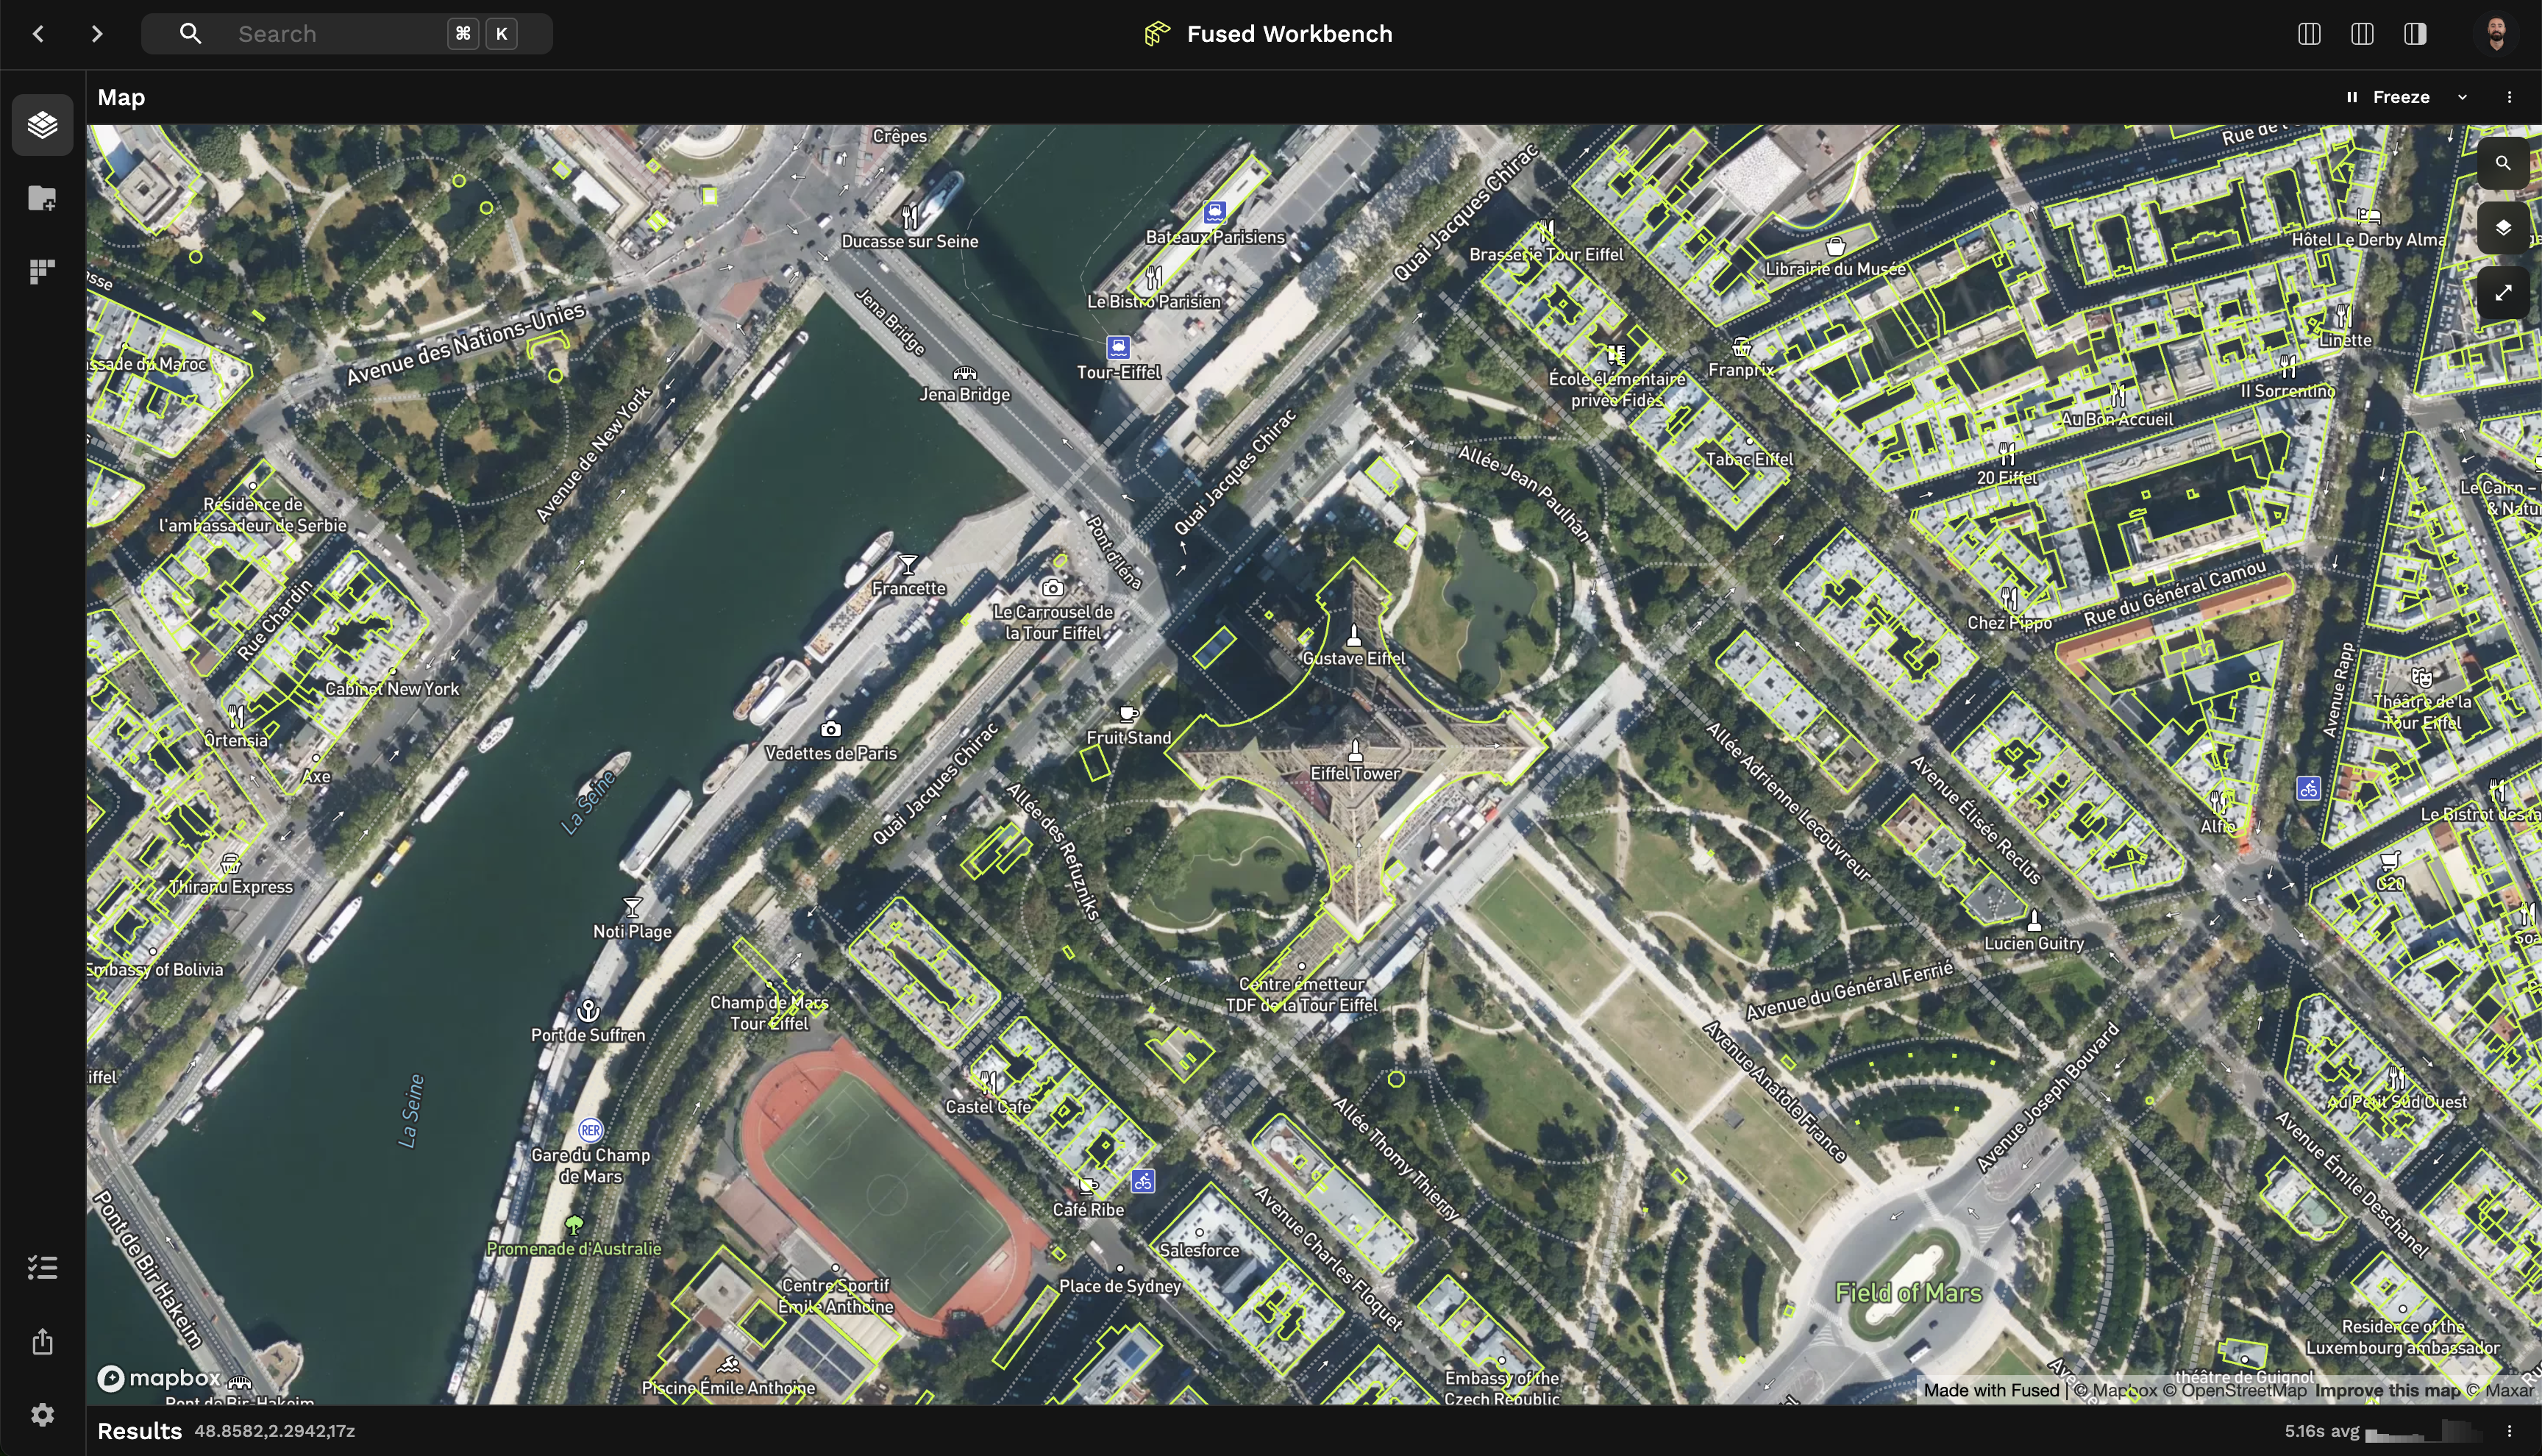
Task: Toggle the right panel layout icon
Action: 2415,34
